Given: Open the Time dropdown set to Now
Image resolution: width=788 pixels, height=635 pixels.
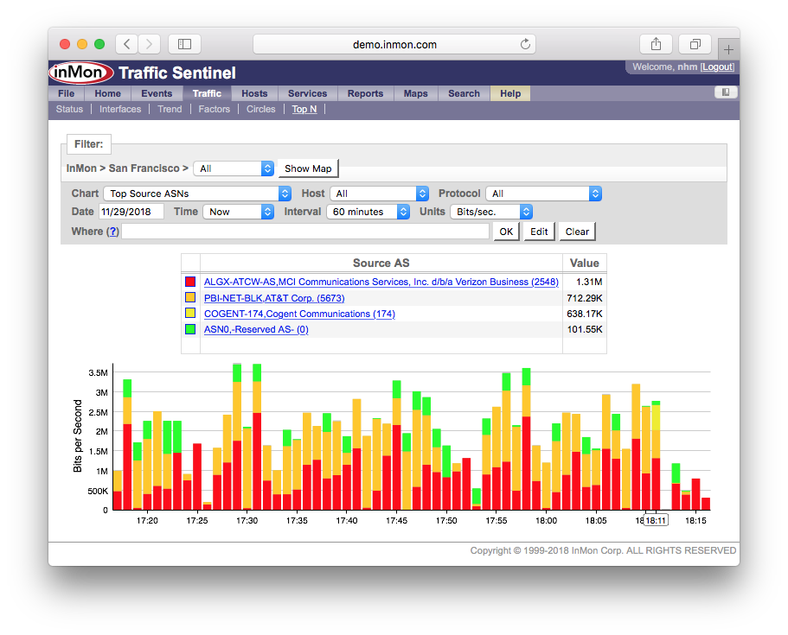Looking at the screenshot, I should coord(238,212).
